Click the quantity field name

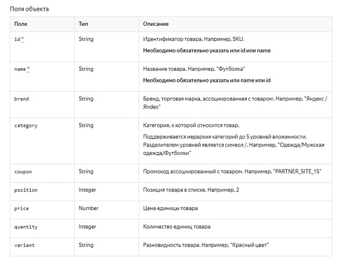point(26,227)
